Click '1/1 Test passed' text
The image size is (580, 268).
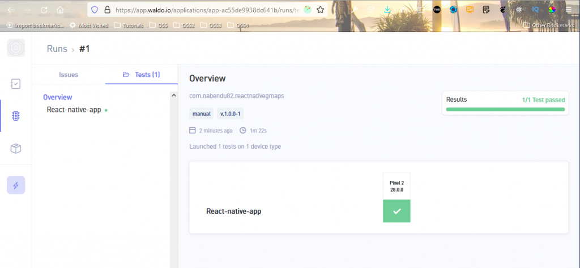[543, 100]
